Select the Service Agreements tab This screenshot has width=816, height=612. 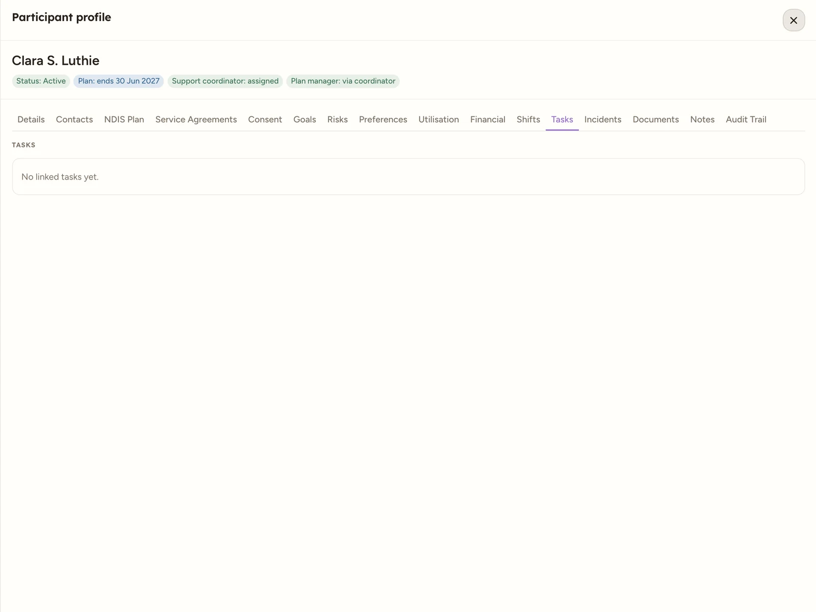click(196, 119)
